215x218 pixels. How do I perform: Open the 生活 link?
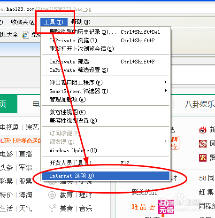6,209
